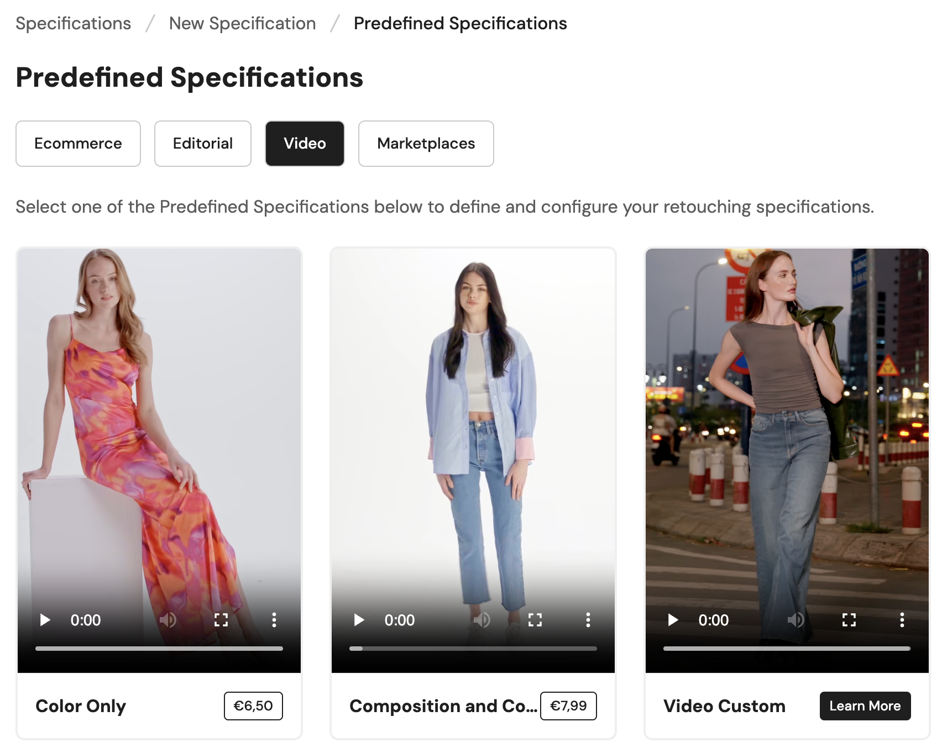Select the Video tab

(305, 144)
